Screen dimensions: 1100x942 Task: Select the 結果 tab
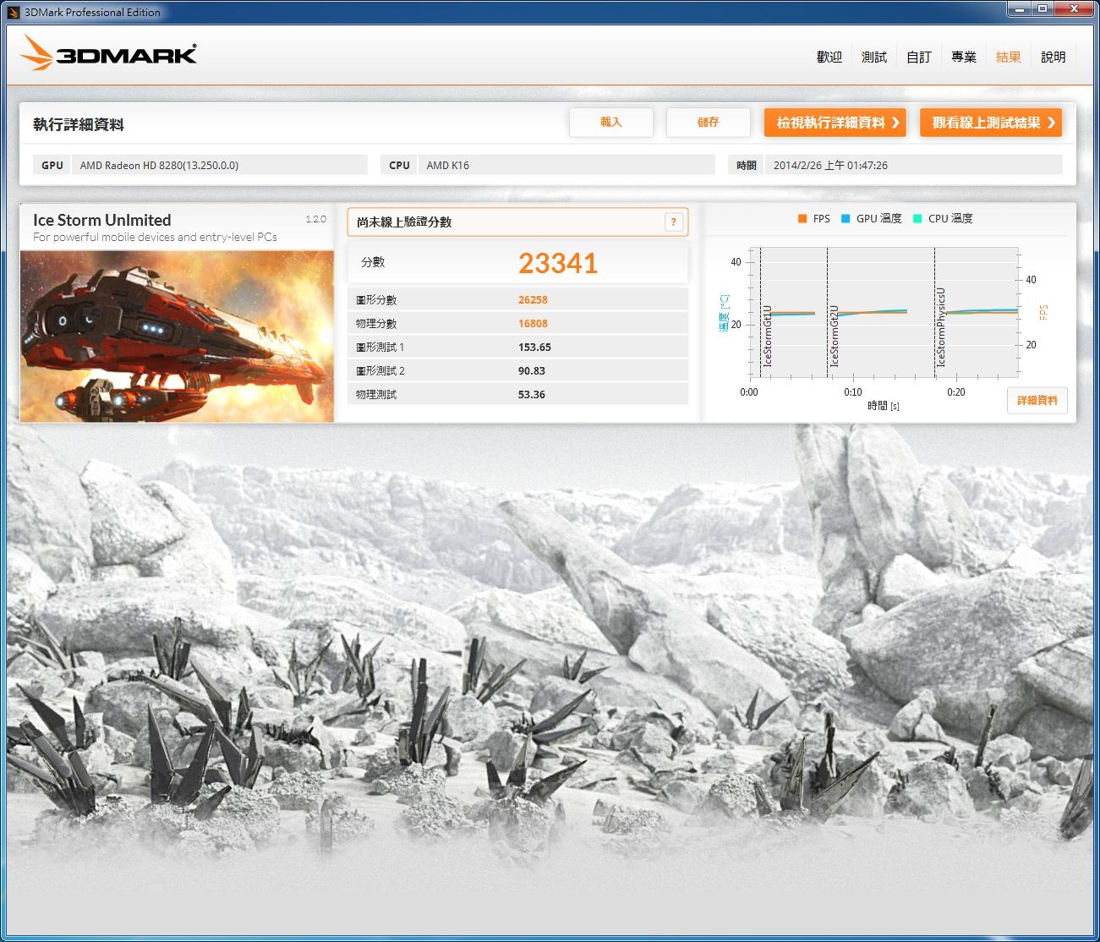1009,57
